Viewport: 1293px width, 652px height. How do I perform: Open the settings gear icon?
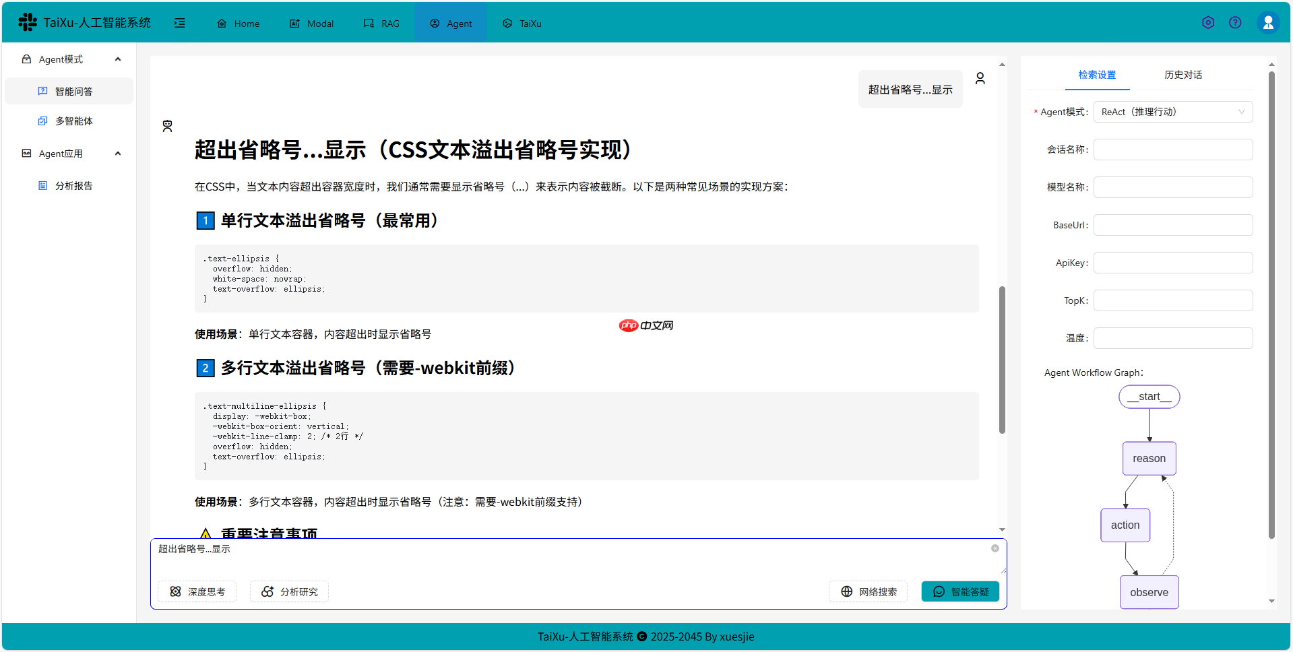1207,22
